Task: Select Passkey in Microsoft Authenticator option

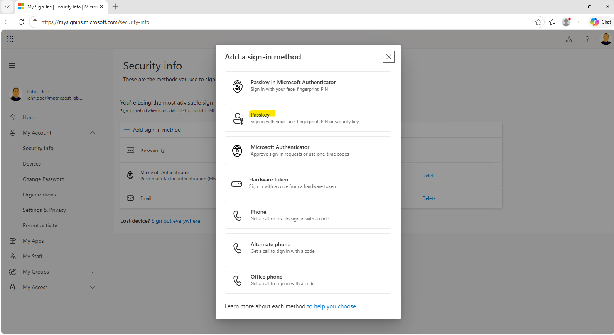Action: [308, 85]
